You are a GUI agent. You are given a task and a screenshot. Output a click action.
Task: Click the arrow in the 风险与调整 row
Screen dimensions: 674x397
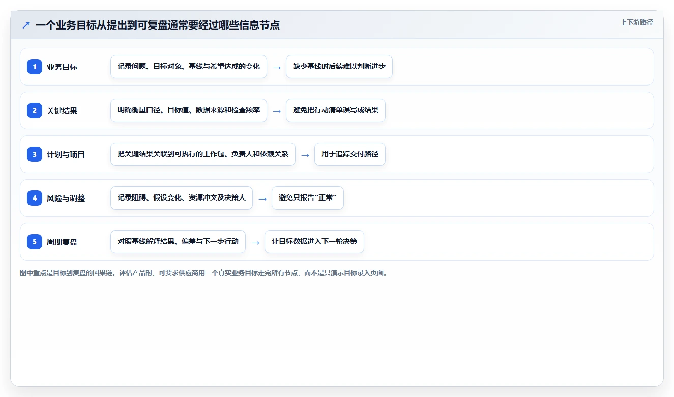pyautogui.click(x=262, y=198)
